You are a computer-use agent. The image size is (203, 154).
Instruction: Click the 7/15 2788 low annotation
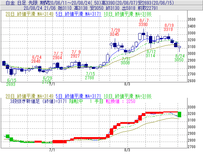(x=90, y=76)
